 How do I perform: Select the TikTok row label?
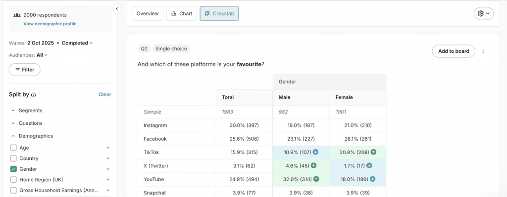click(x=152, y=152)
